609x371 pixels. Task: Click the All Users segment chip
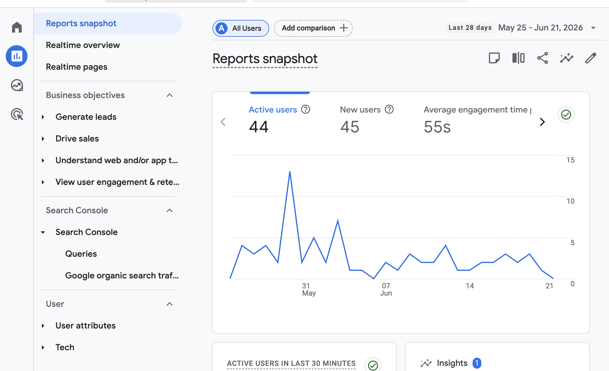coord(241,28)
